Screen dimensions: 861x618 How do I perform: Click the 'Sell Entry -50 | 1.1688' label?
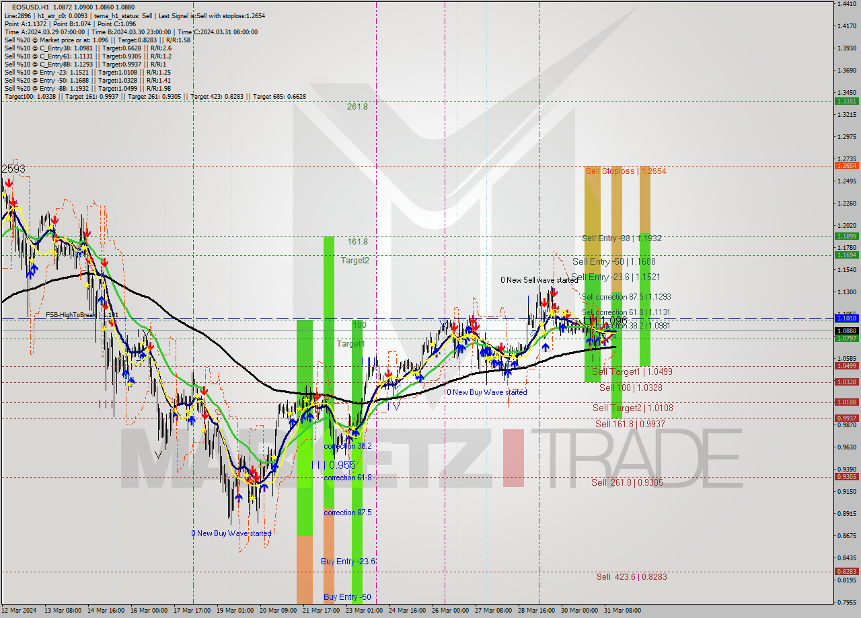pyautogui.click(x=613, y=261)
